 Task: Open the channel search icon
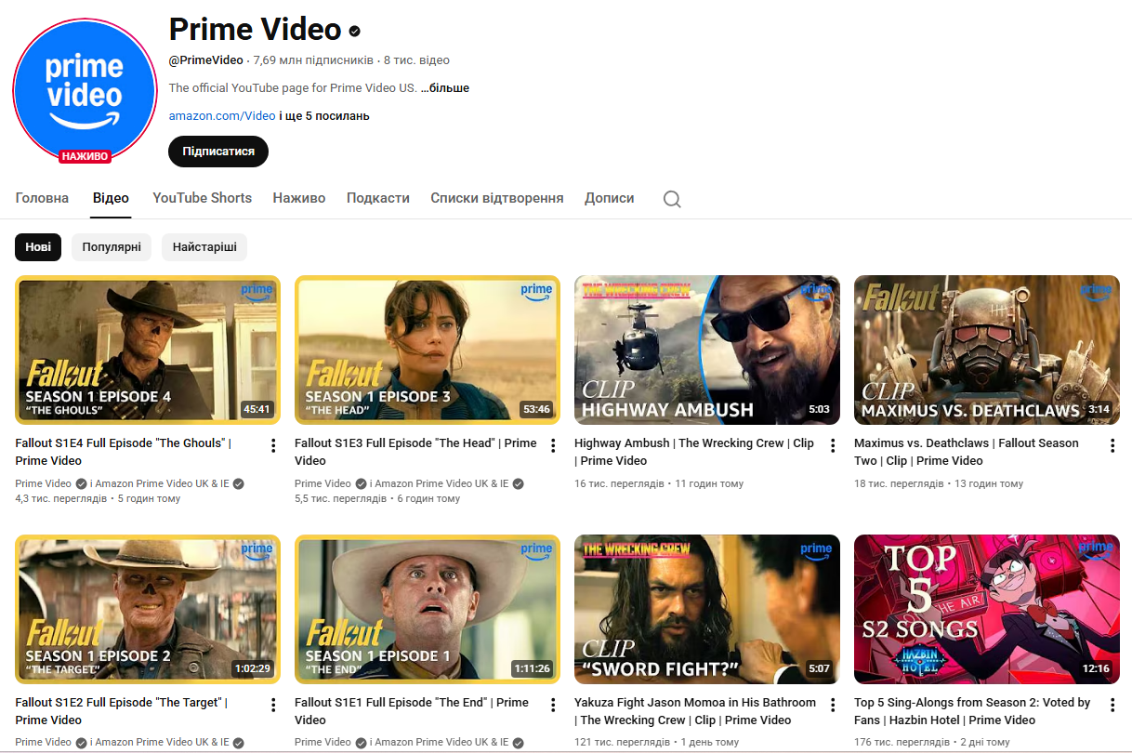(671, 198)
